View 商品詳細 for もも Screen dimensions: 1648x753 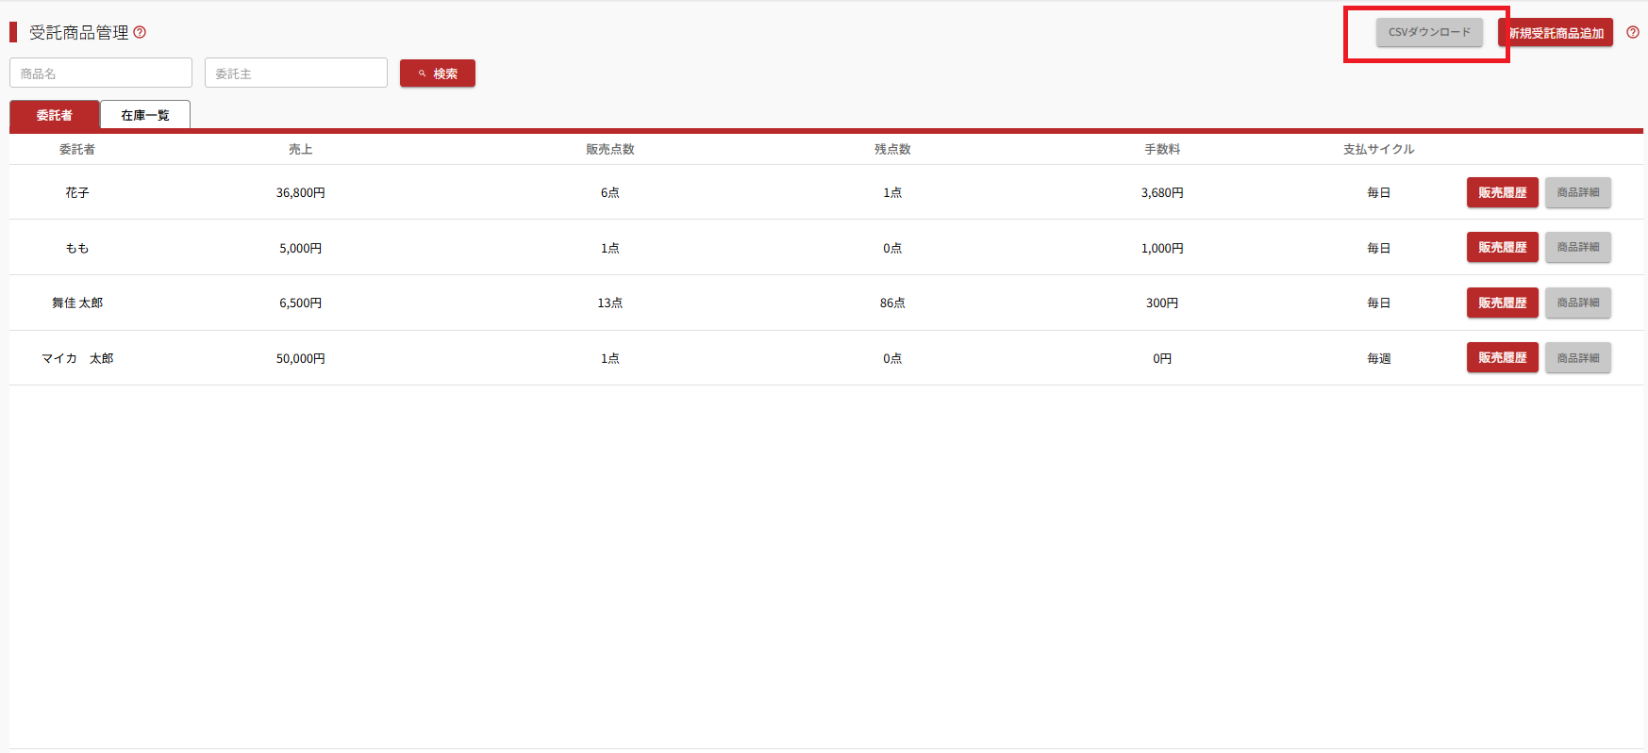coord(1577,247)
